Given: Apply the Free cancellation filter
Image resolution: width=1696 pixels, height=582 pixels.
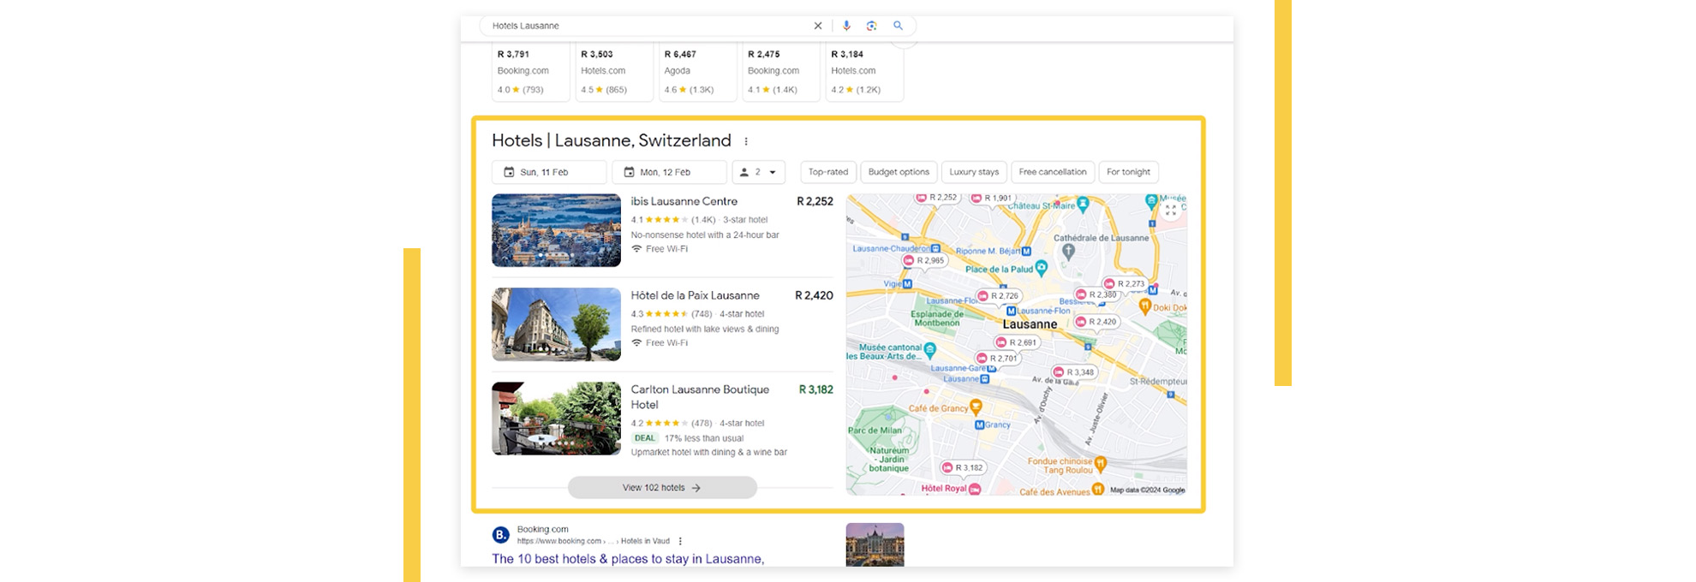Looking at the screenshot, I should tap(1053, 172).
